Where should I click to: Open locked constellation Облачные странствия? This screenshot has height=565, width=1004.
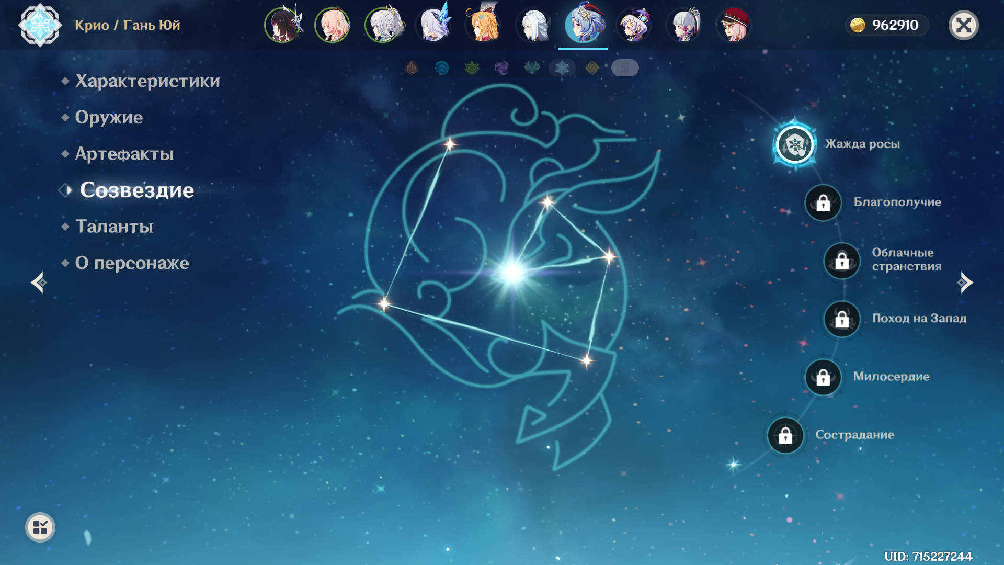(x=842, y=261)
